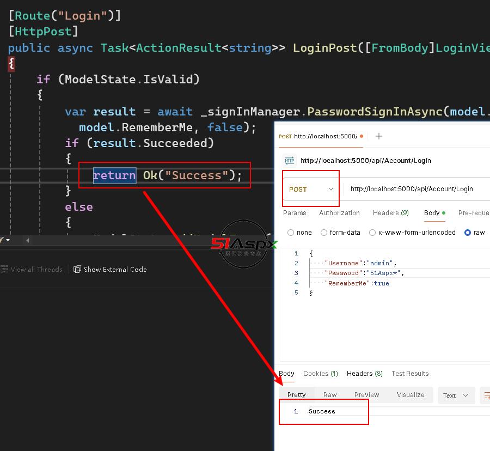Click the Success response text
490x451 pixels.
point(322,411)
